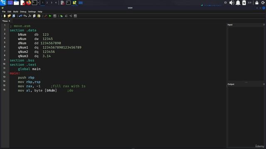Click the show desktop panel icon
The width and height of the screenshot is (266, 149).
pos(10,3)
